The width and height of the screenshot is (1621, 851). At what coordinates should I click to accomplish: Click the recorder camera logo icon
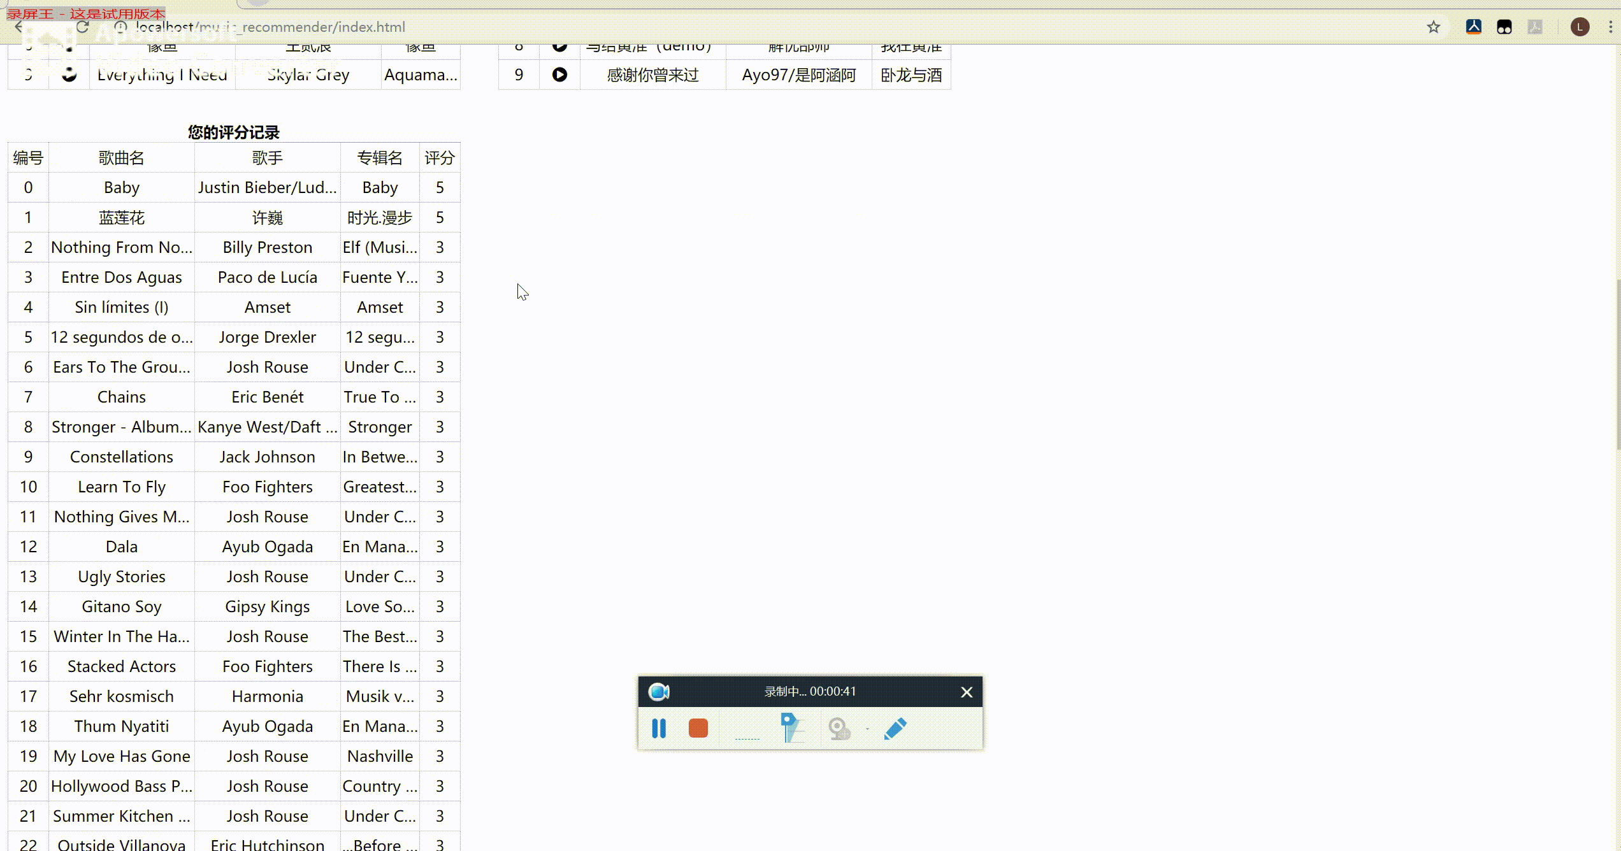coord(659,692)
